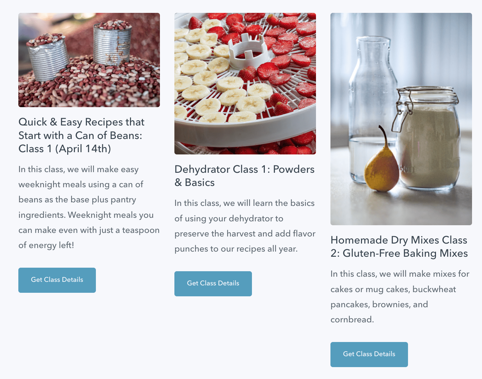
Task: Click the description mentioning buckwheat pancakes and cornbread
Action: coord(400,297)
